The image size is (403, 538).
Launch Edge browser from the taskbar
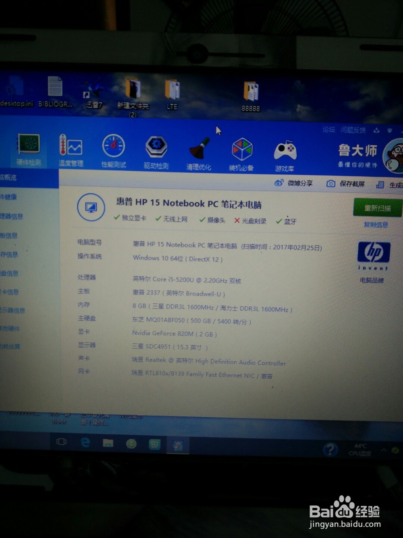point(85,442)
